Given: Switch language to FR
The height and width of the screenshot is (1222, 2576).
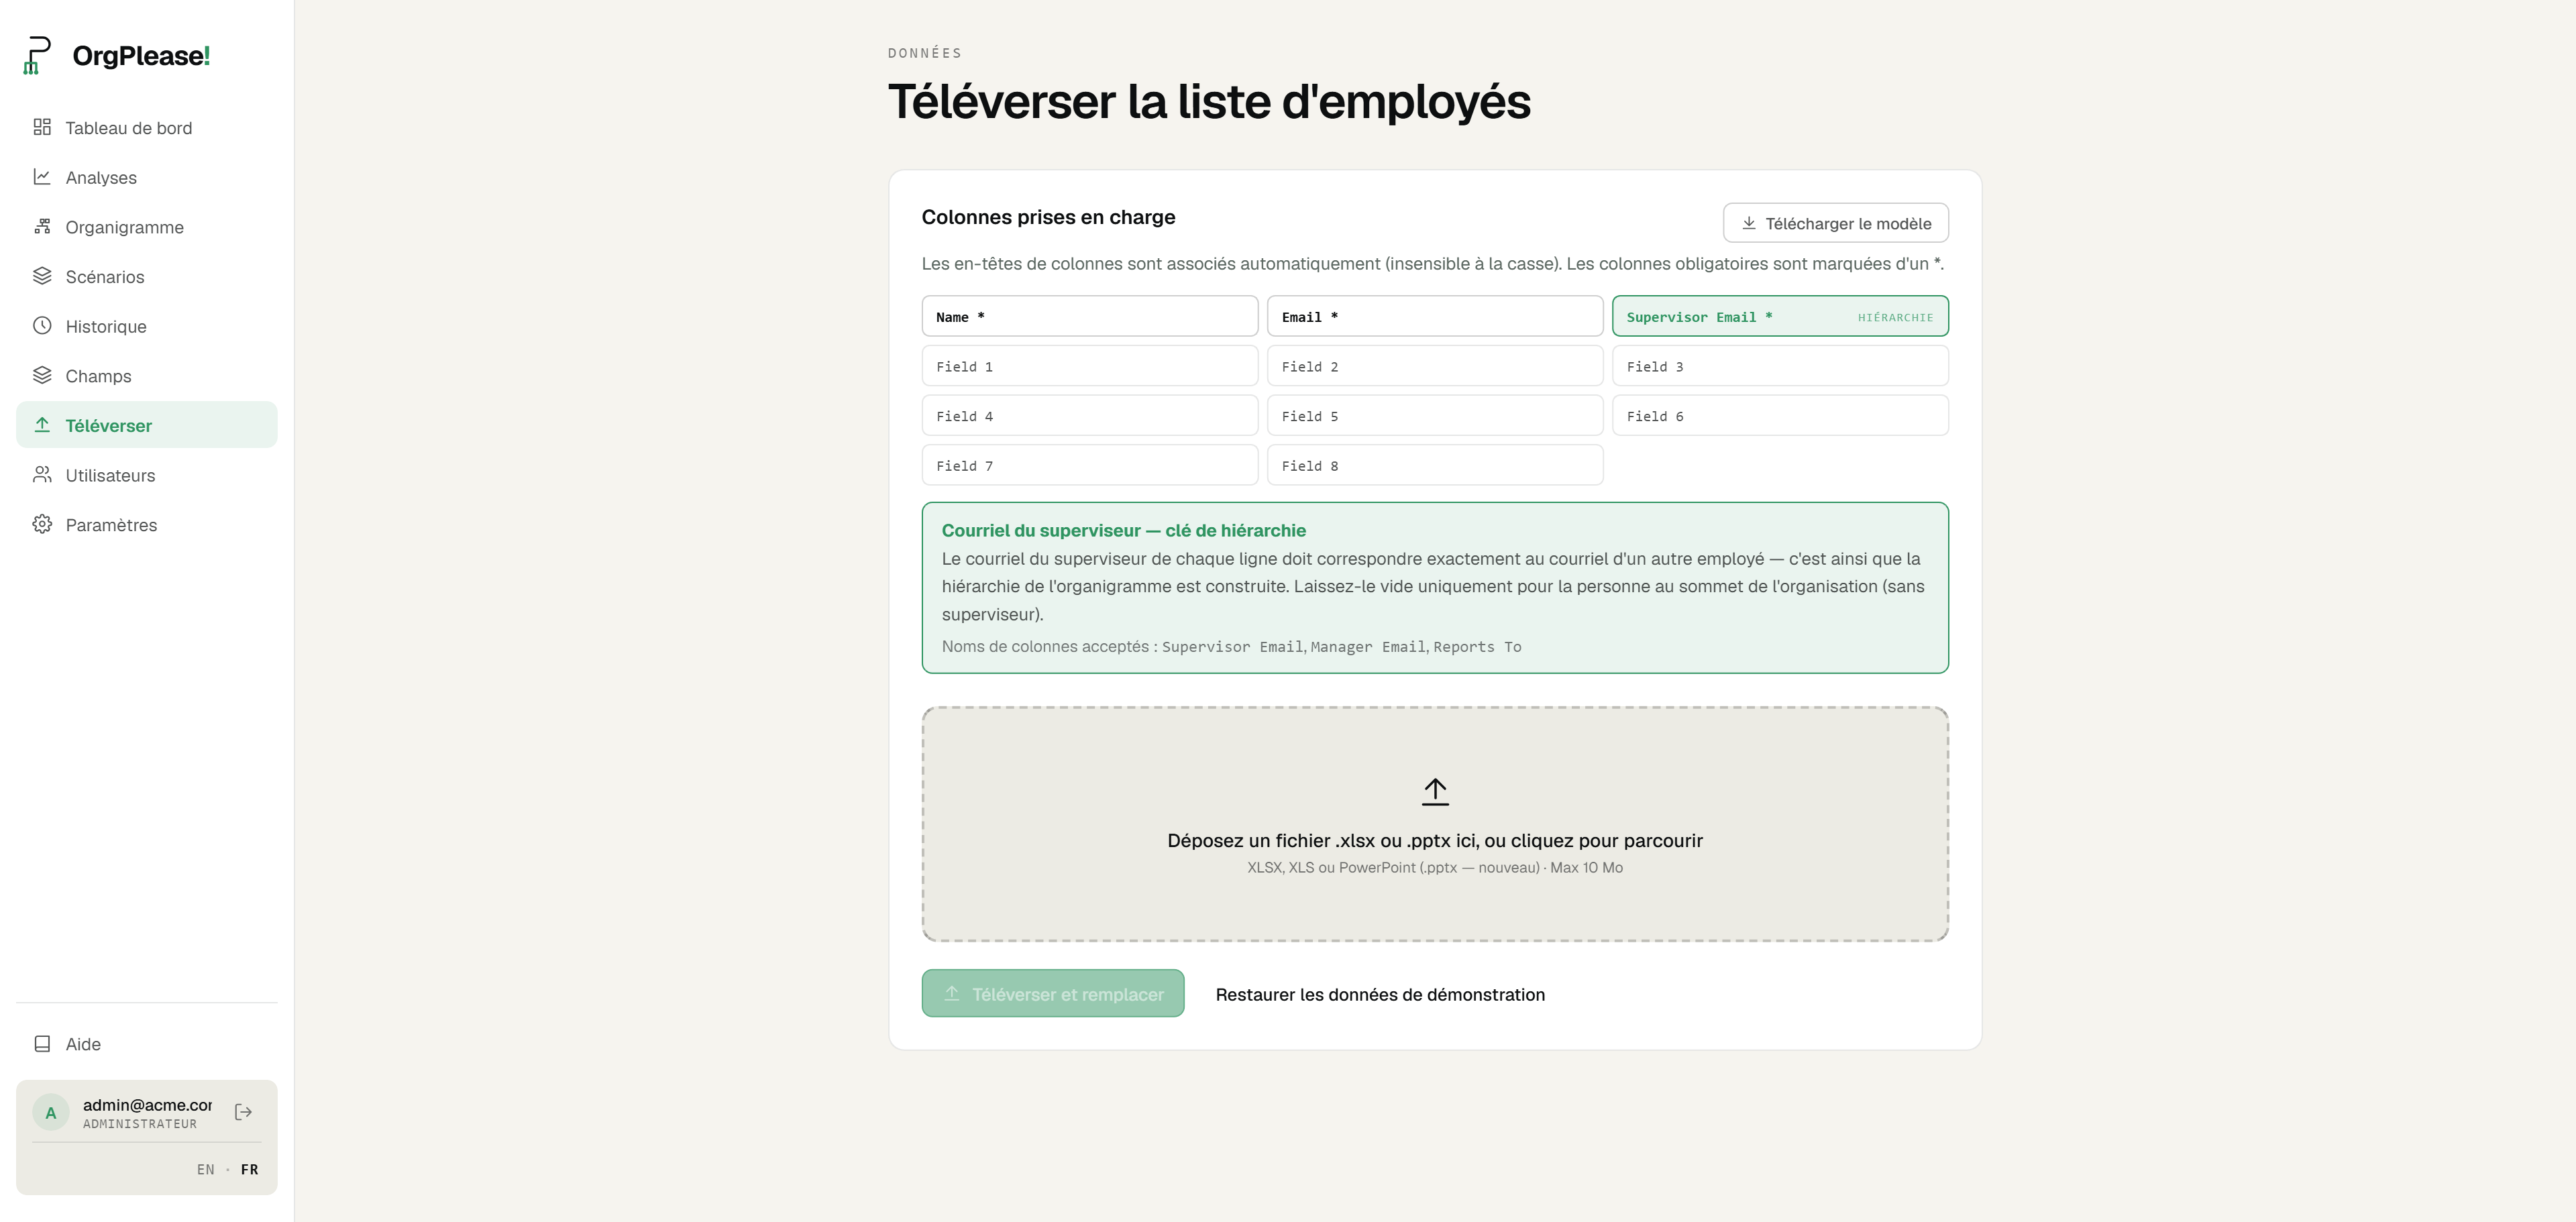Looking at the screenshot, I should [249, 1169].
